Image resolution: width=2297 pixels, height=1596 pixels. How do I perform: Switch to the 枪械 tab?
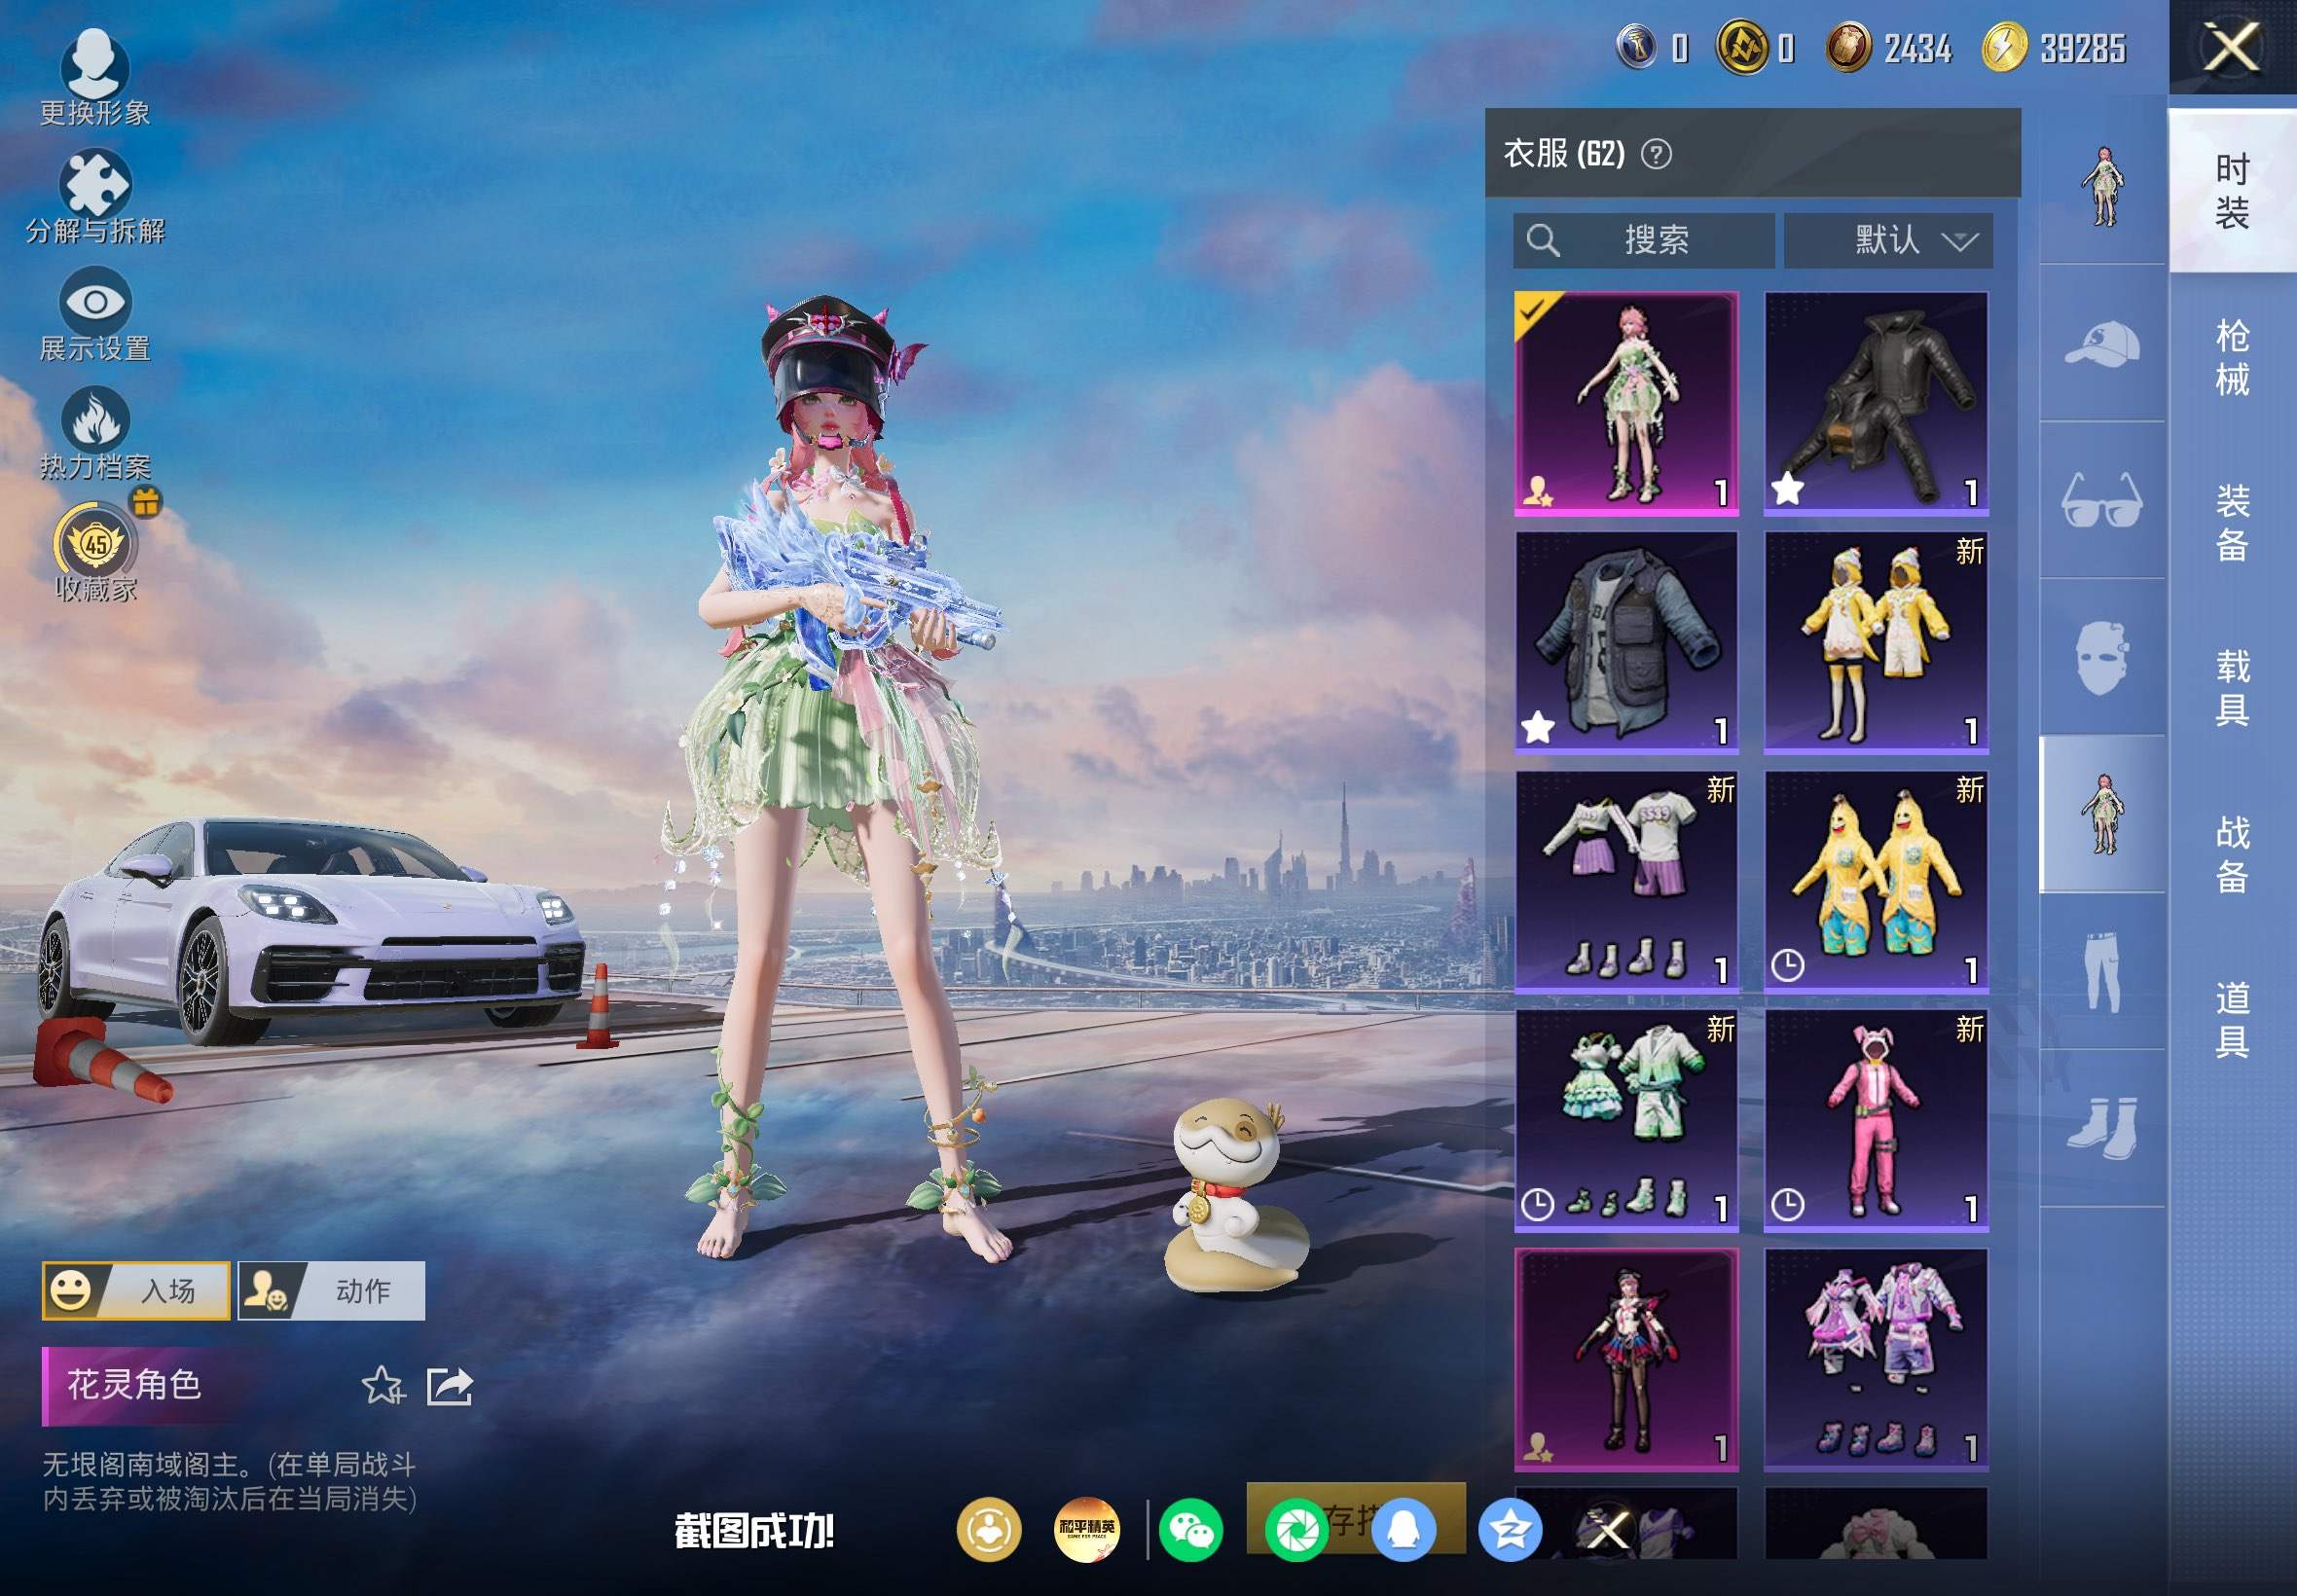tap(2232, 357)
